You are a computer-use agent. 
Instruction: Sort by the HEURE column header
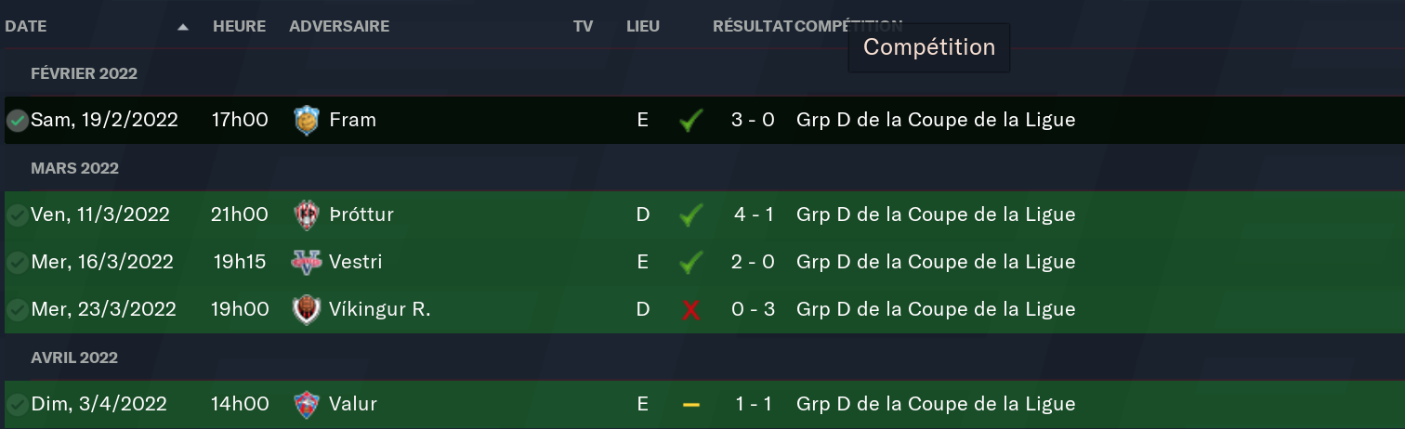(x=239, y=27)
